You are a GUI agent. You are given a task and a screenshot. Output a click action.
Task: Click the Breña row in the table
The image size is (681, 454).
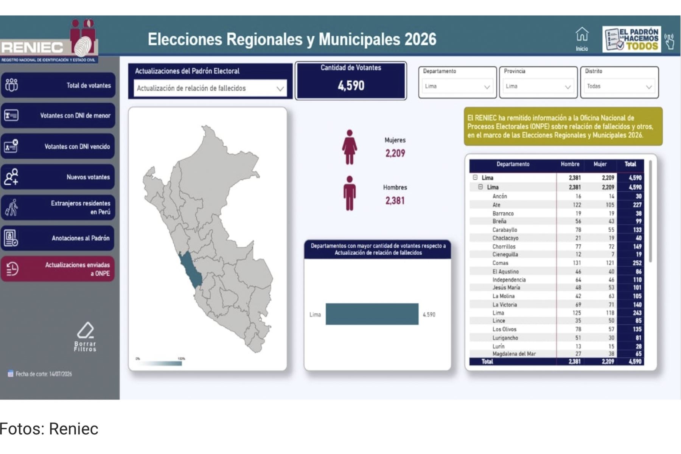pos(557,221)
